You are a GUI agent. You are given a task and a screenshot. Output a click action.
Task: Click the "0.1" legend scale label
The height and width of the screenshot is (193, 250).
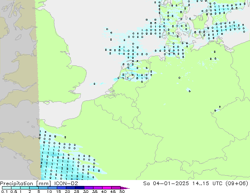5,191
